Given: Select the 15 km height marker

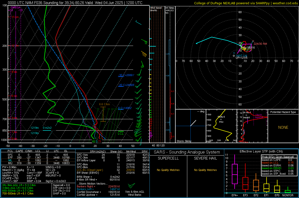Looking at the screenshot, I should tap(15, 17).
